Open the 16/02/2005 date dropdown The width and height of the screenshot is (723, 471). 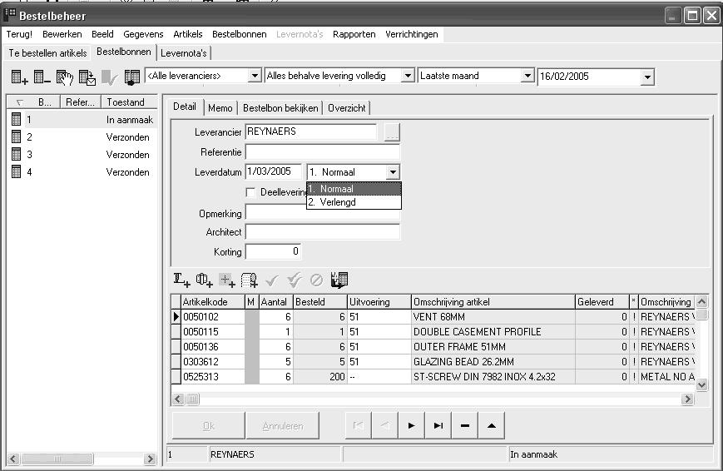(x=647, y=77)
